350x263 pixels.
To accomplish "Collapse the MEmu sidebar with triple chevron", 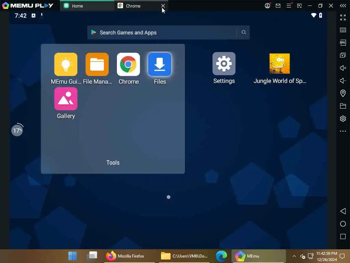I will point(343,5).
